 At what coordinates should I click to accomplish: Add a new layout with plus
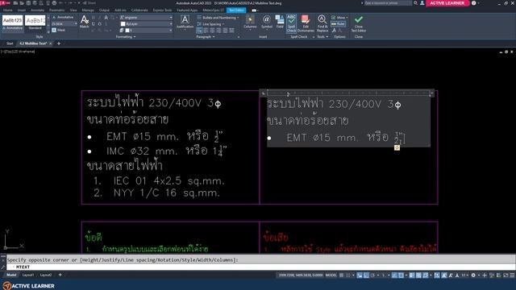tap(60, 275)
